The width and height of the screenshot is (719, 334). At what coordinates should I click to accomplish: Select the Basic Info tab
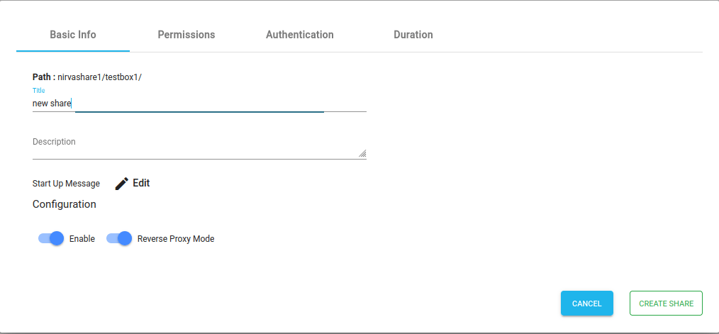(x=73, y=35)
